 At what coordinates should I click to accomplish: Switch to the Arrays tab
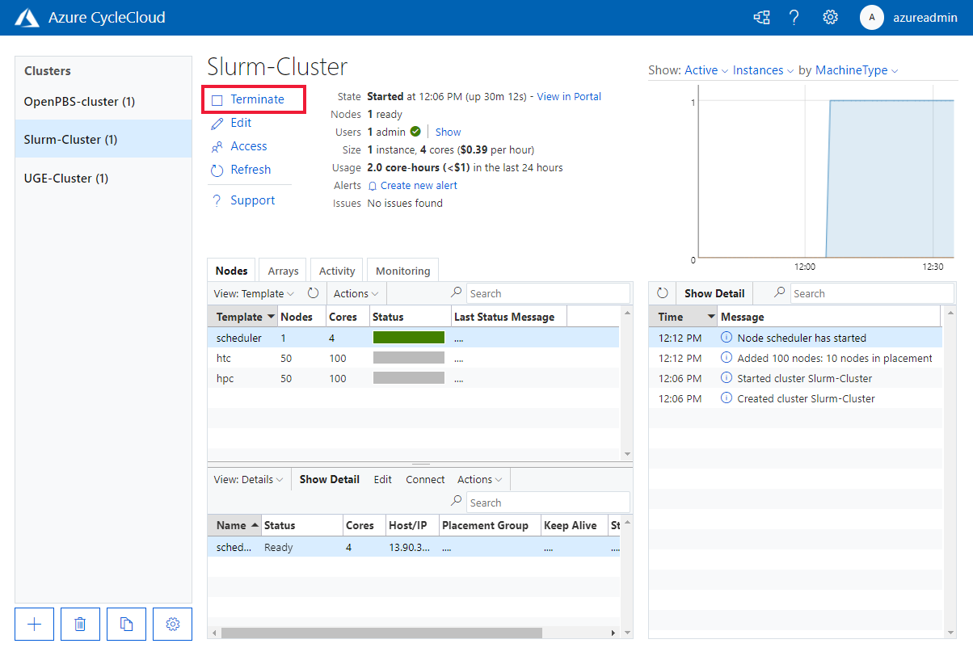(282, 270)
